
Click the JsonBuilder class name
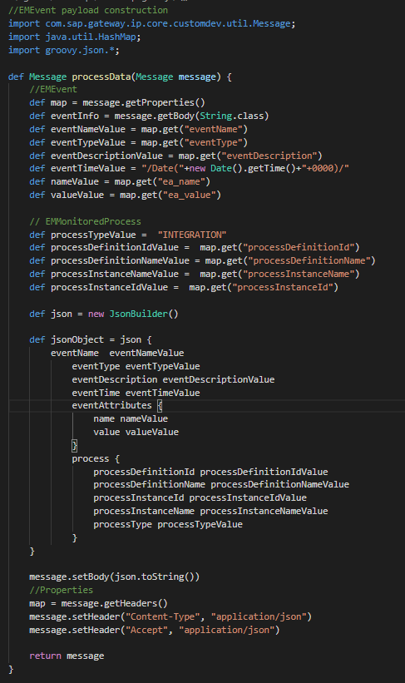[138, 314]
